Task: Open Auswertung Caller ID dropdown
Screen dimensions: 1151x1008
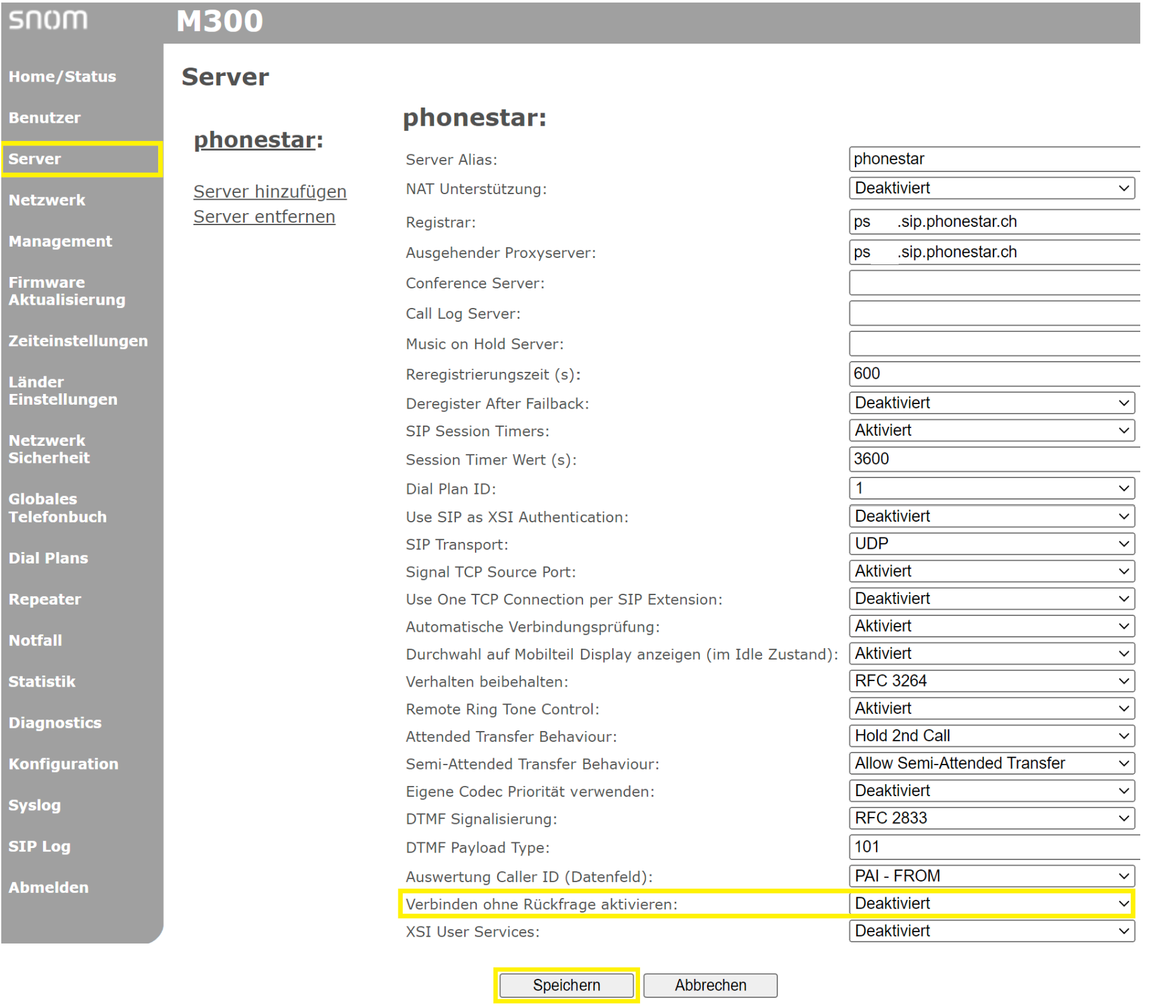Action: click(x=992, y=876)
